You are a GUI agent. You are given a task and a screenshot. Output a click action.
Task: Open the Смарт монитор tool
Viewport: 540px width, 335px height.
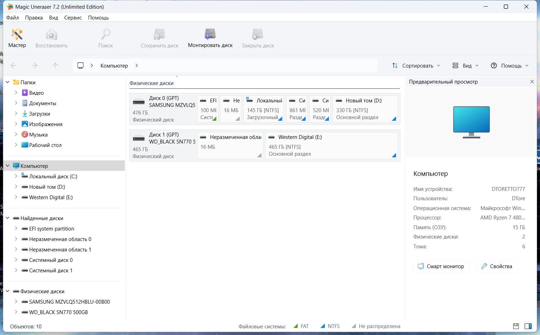coord(441,266)
